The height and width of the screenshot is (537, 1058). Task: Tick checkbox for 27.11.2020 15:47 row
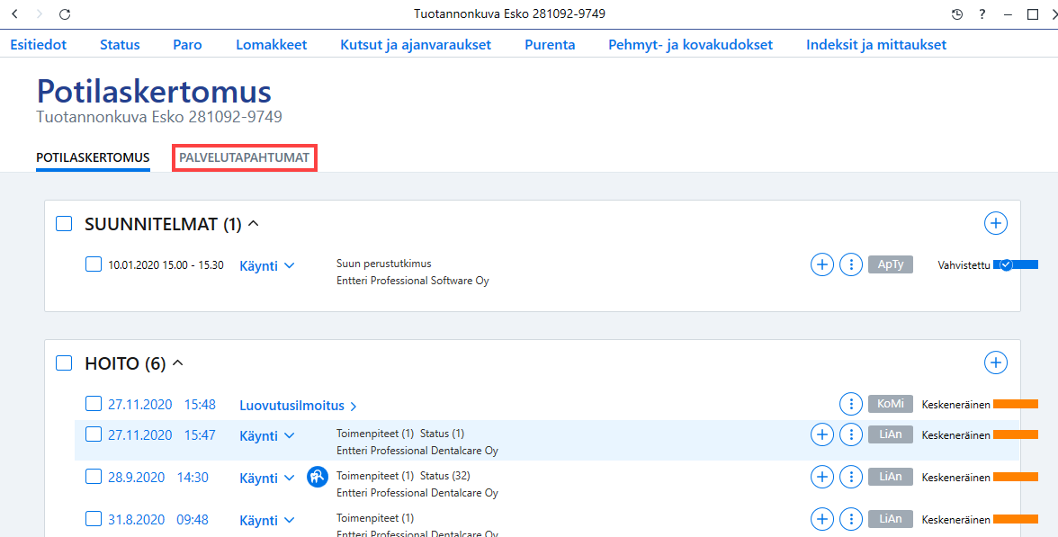coord(94,434)
